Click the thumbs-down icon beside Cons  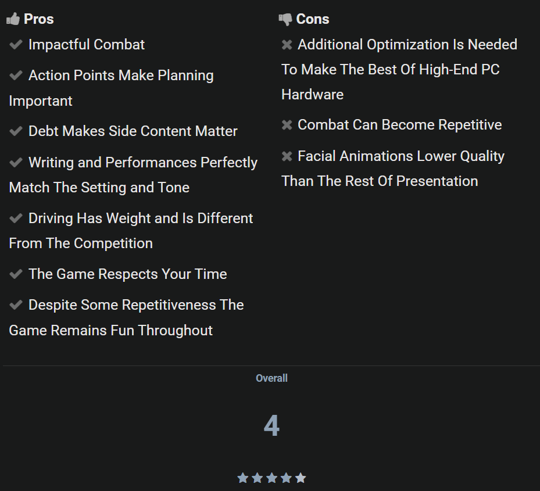(x=285, y=19)
